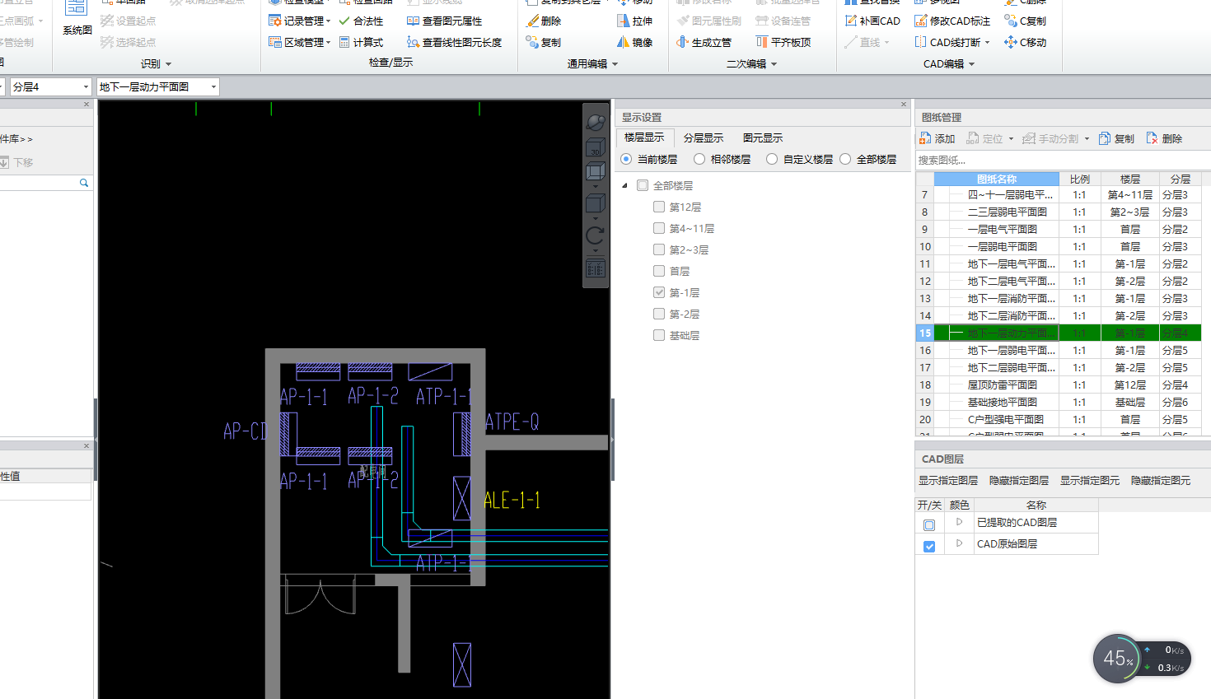
Task: Select the 屋顶防雷平面图 drawing row
Action: pos(1059,384)
